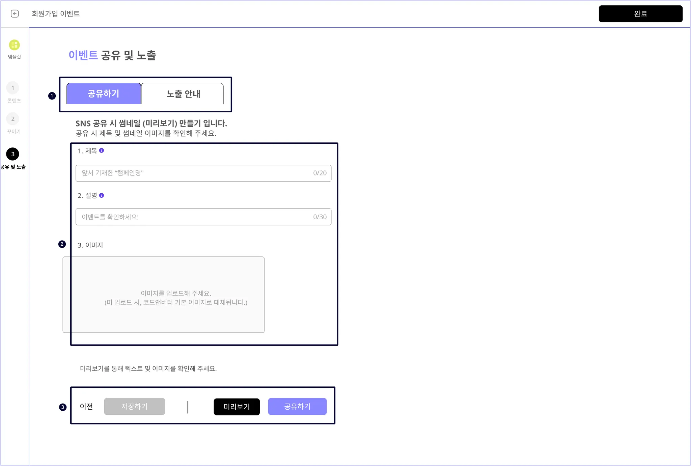Click info icon next to 제목 label

click(x=102, y=150)
